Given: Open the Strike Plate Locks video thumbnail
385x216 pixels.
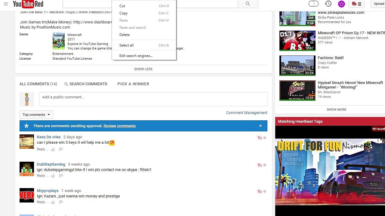Looking at the screenshot, I should coord(297,18).
